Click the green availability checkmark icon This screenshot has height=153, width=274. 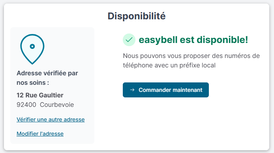[x=129, y=40]
